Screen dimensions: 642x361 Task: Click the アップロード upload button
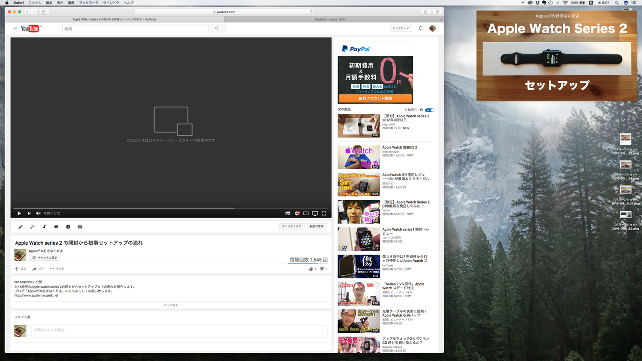point(401,29)
